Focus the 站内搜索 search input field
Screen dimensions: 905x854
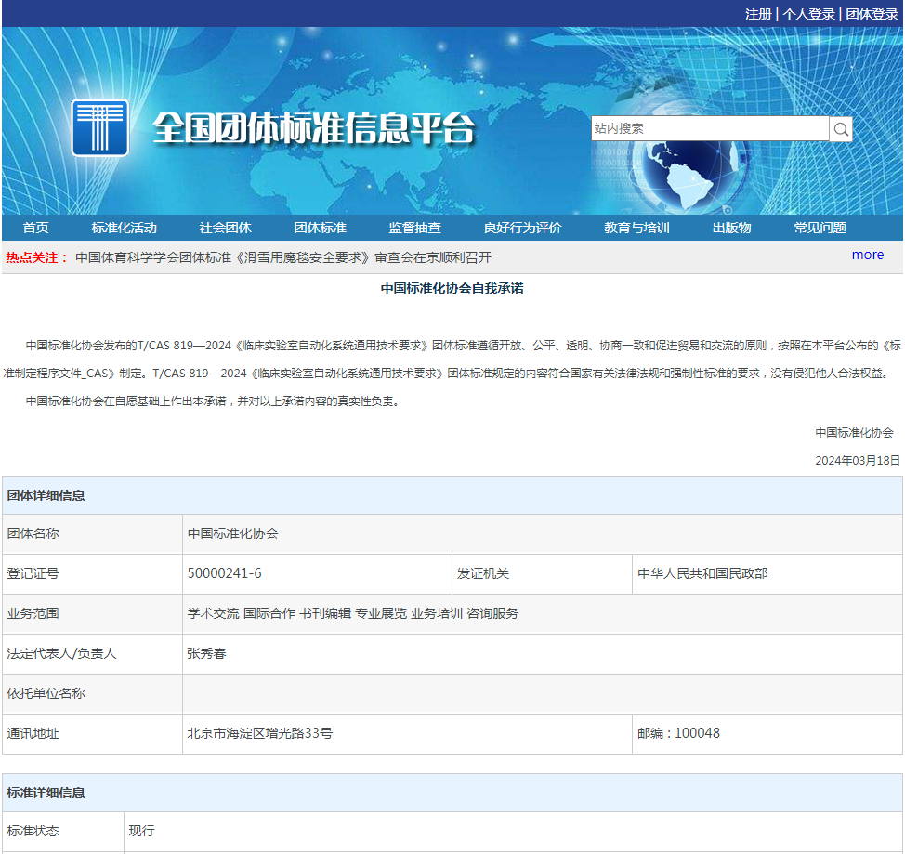point(710,128)
